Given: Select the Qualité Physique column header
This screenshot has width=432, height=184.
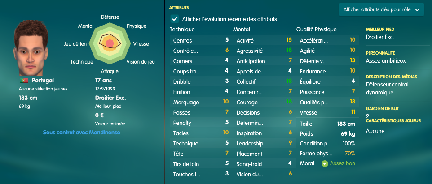Looking at the screenshot, I should (x=316, y=30).
